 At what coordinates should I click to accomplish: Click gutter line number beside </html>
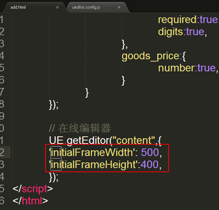(2, 201)
